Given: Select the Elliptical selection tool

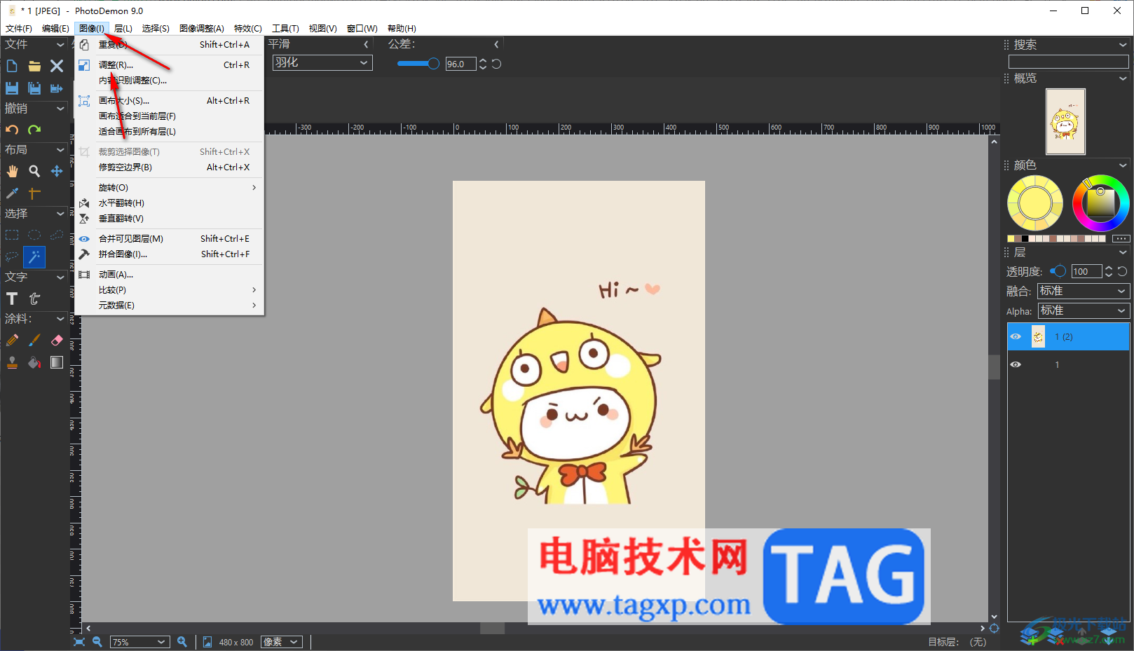Looking at the screenshot, I should tap(34, 235).
